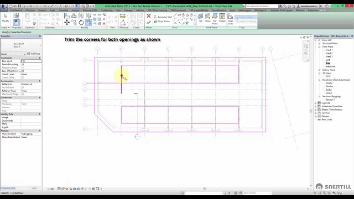Expand Legends node in Project Browser
This screenshot has width=354, height=199.
point(316,103)
